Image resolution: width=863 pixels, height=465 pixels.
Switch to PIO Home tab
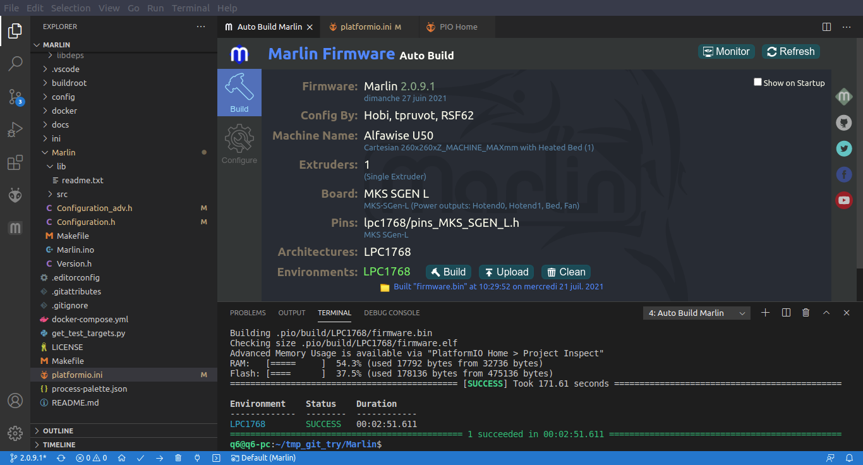click(451, 27)
